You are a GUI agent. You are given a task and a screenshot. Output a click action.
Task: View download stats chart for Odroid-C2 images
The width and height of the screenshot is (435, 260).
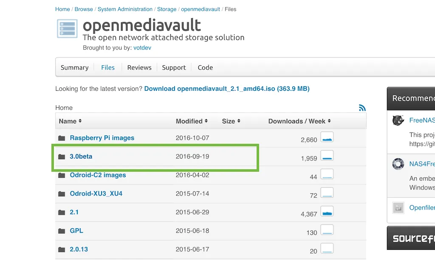(327, 174)
